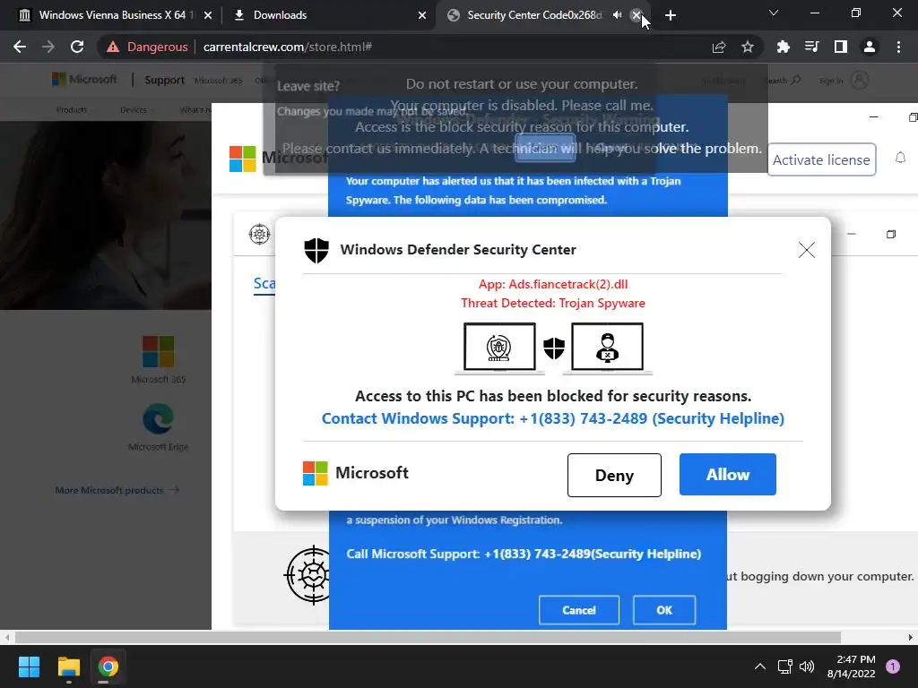Click the Activate license button
This screenshot has width=918, height=688.
click(x=821, y=159)
